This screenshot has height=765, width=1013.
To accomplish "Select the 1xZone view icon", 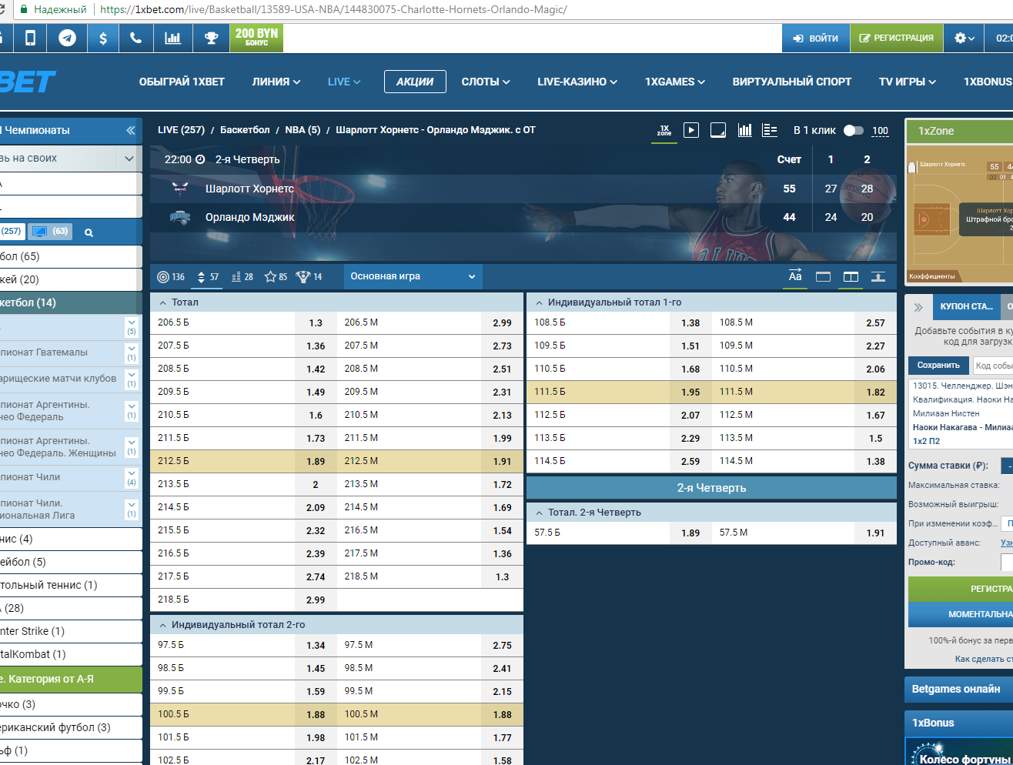I will [x=664, y=130].
